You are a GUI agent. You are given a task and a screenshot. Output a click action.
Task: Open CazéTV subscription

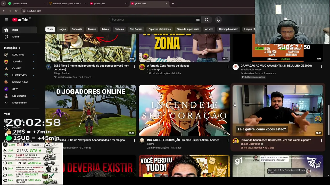[x=20, y=69]
